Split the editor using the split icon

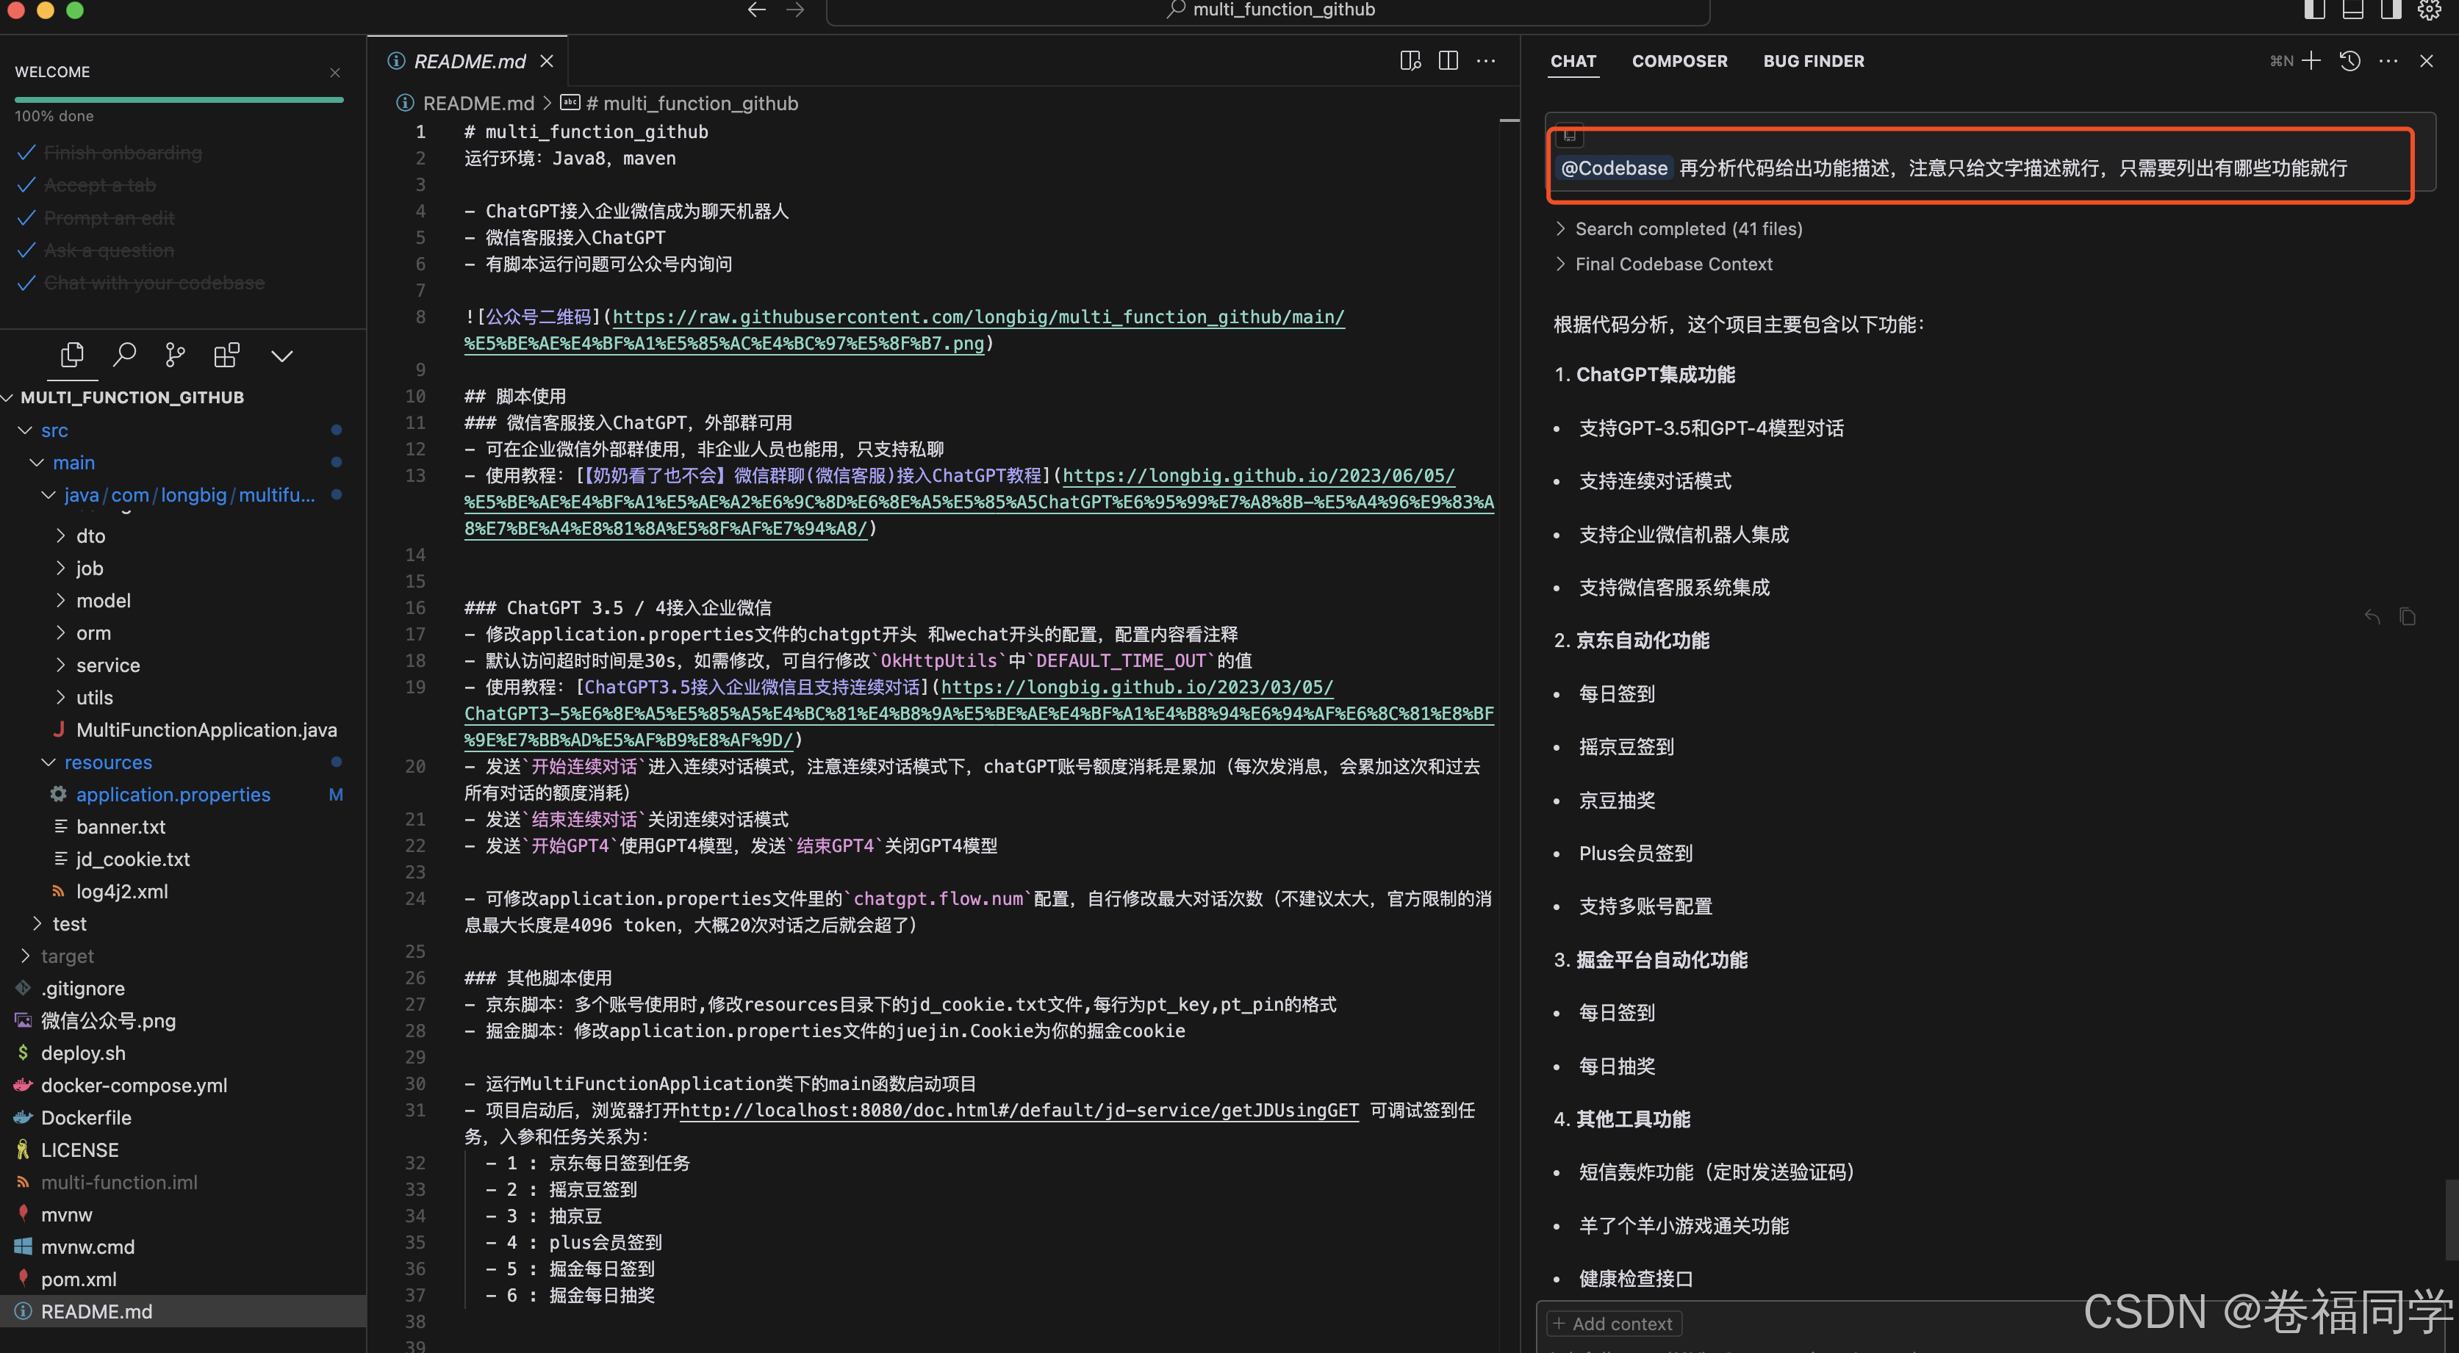click(x=1447, y=60)
